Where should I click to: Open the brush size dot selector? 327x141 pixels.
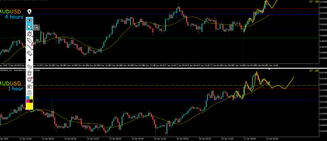tap(29, 60)
